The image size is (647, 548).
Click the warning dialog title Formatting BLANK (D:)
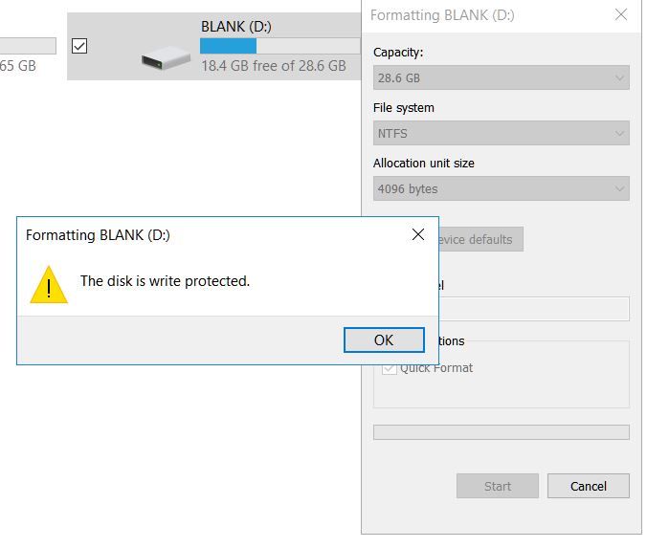click(x=98, y=235)
